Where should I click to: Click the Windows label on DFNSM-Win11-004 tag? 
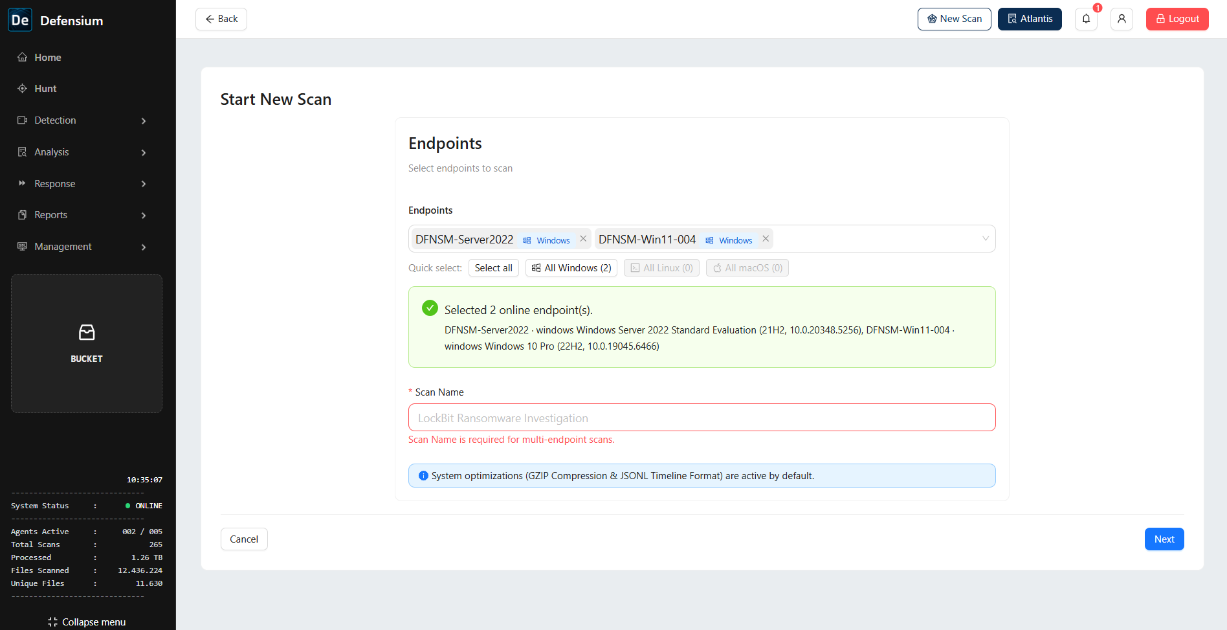tap(736, 240)
